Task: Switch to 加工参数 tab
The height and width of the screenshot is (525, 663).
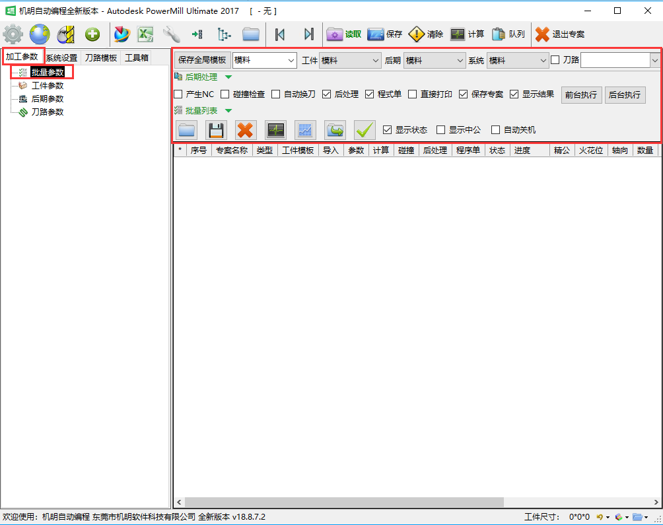Action: pos(22,57)
